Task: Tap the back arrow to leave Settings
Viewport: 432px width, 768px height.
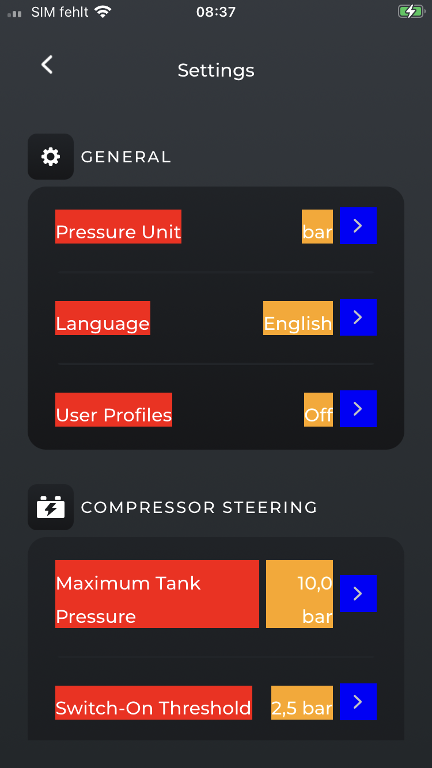Action: click(x=46, y=64)
